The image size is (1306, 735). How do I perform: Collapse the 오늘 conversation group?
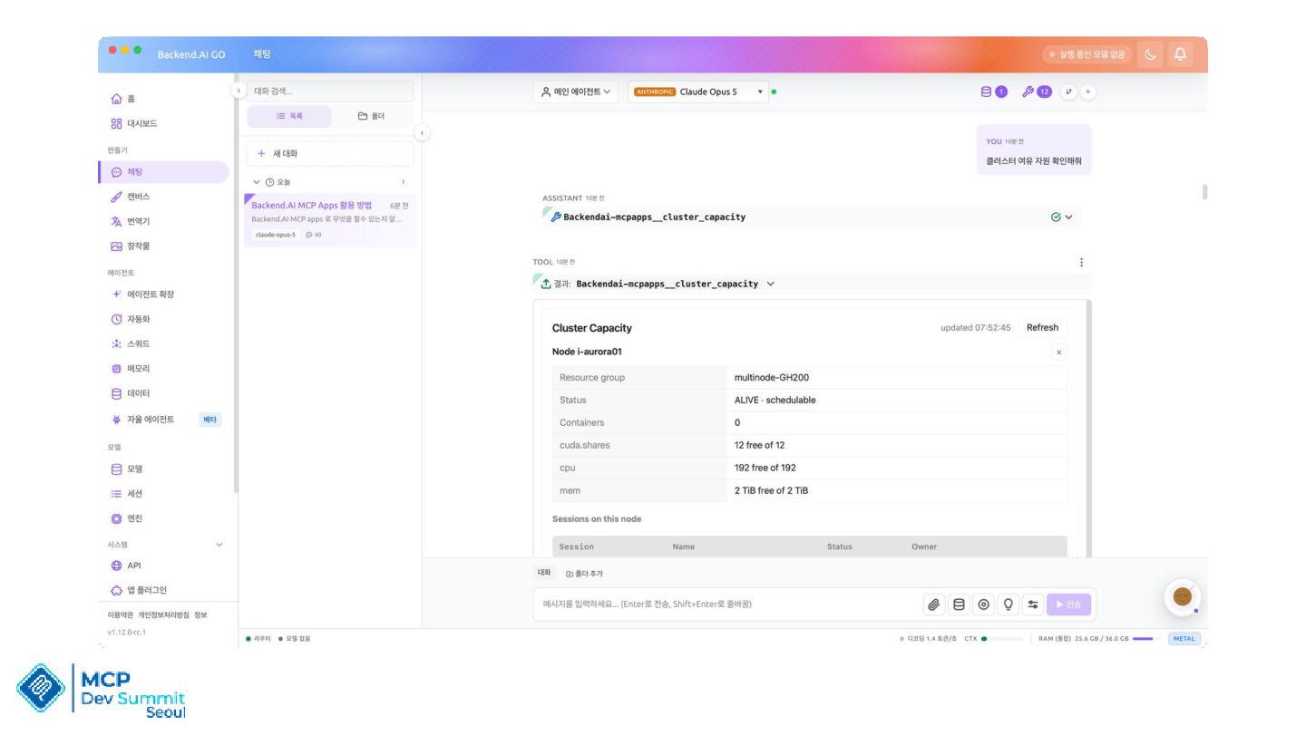tap(257, 182)
